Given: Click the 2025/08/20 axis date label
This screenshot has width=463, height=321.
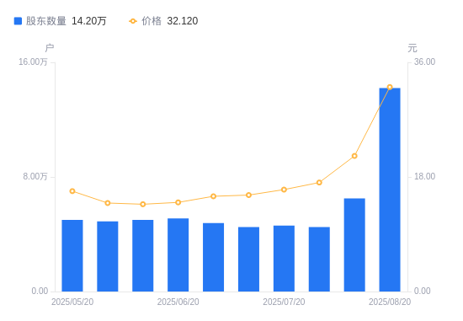Looking at the screenshot, I should 390,302.
